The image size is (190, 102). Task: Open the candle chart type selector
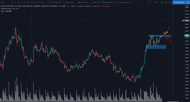pos(49,2)
